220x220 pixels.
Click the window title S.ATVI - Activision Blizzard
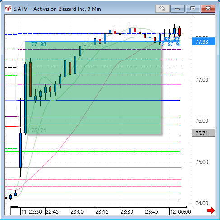[57, 9]
